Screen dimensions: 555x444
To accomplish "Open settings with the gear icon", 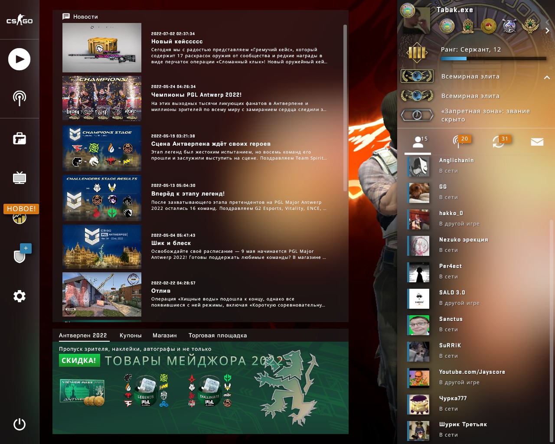I will pos(20,296).
